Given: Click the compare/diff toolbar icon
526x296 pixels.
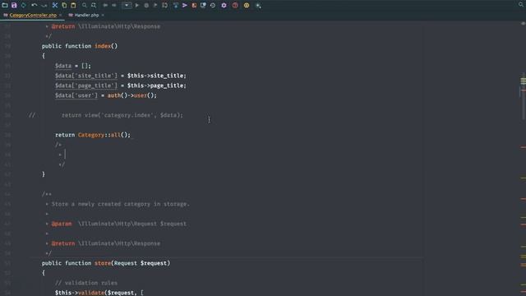Looking at the screenshot, I should point(203,6).
